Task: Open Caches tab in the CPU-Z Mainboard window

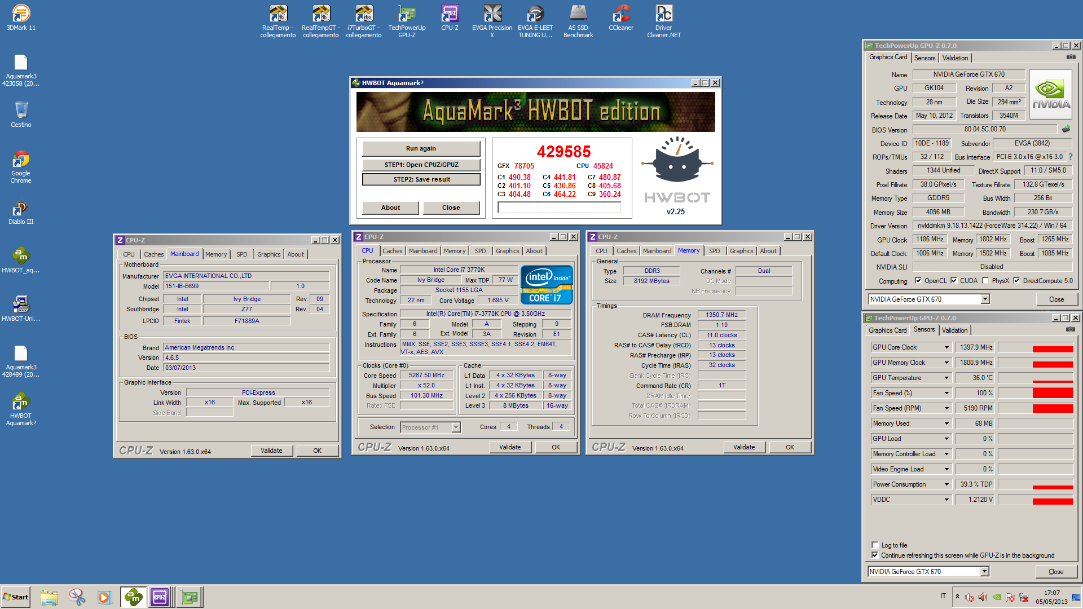Action: pyautogui.click(x=153, y=254)
